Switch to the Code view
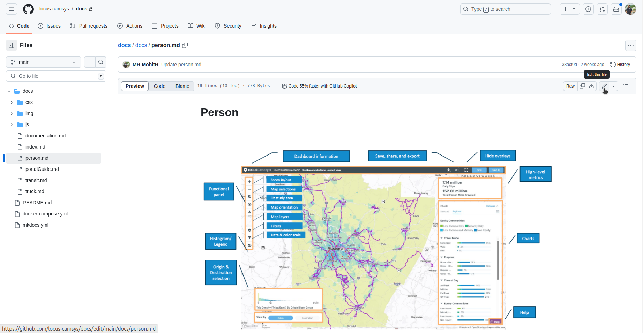This screenshot has height=333, width=643. click(159, 86)
